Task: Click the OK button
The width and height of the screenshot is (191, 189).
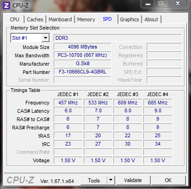Action: (x=168, y=180)
